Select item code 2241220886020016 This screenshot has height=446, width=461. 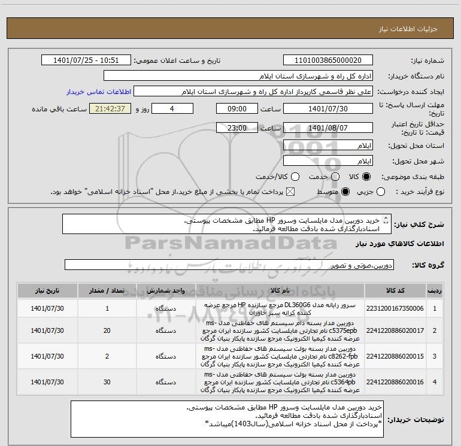point(395,382)
